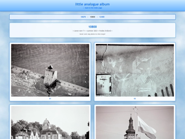Click 'hover over any photo to view larger' hint
Screen dimensions: 185x139
pyautogui.click(x=92, y=34)
